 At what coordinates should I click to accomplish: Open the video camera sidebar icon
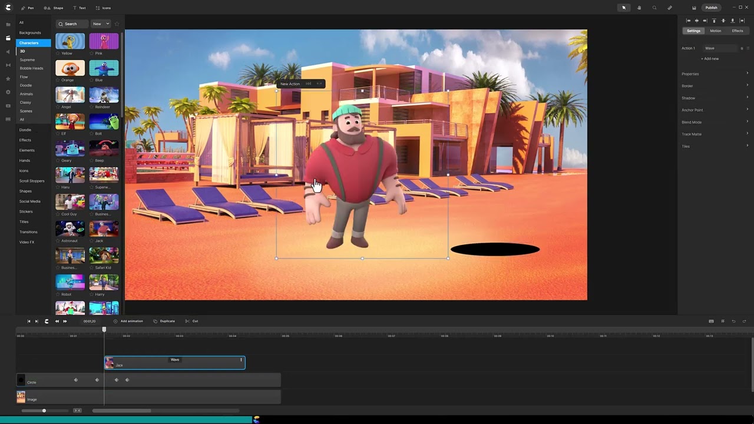8,105
